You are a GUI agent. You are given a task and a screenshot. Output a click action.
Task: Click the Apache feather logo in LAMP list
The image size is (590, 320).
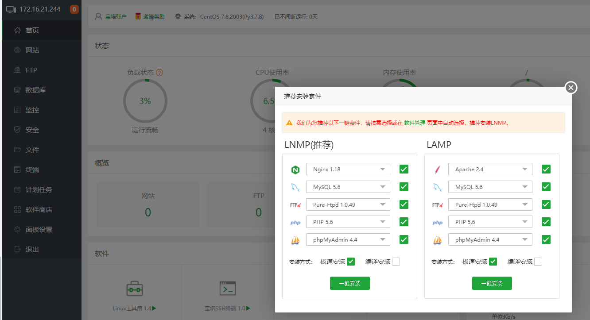438,170
